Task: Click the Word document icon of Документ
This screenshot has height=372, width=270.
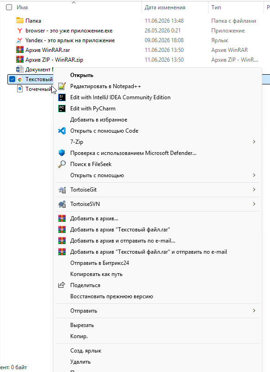Action: 19,69
